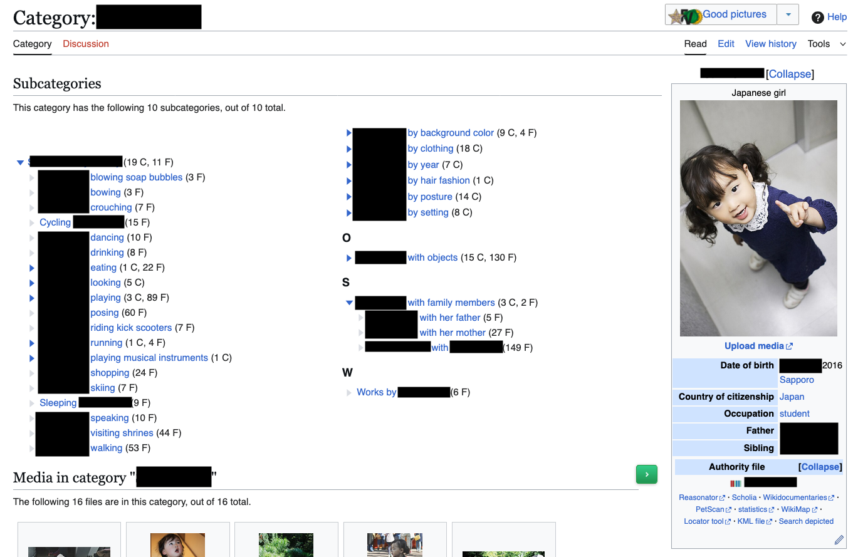Click the Help question mark icon

[817, 18]
